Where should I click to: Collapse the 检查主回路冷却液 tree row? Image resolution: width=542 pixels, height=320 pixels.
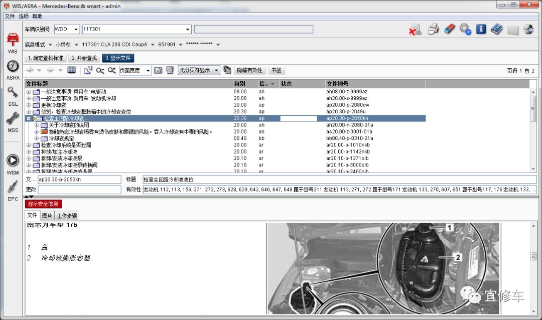point(29,118)
